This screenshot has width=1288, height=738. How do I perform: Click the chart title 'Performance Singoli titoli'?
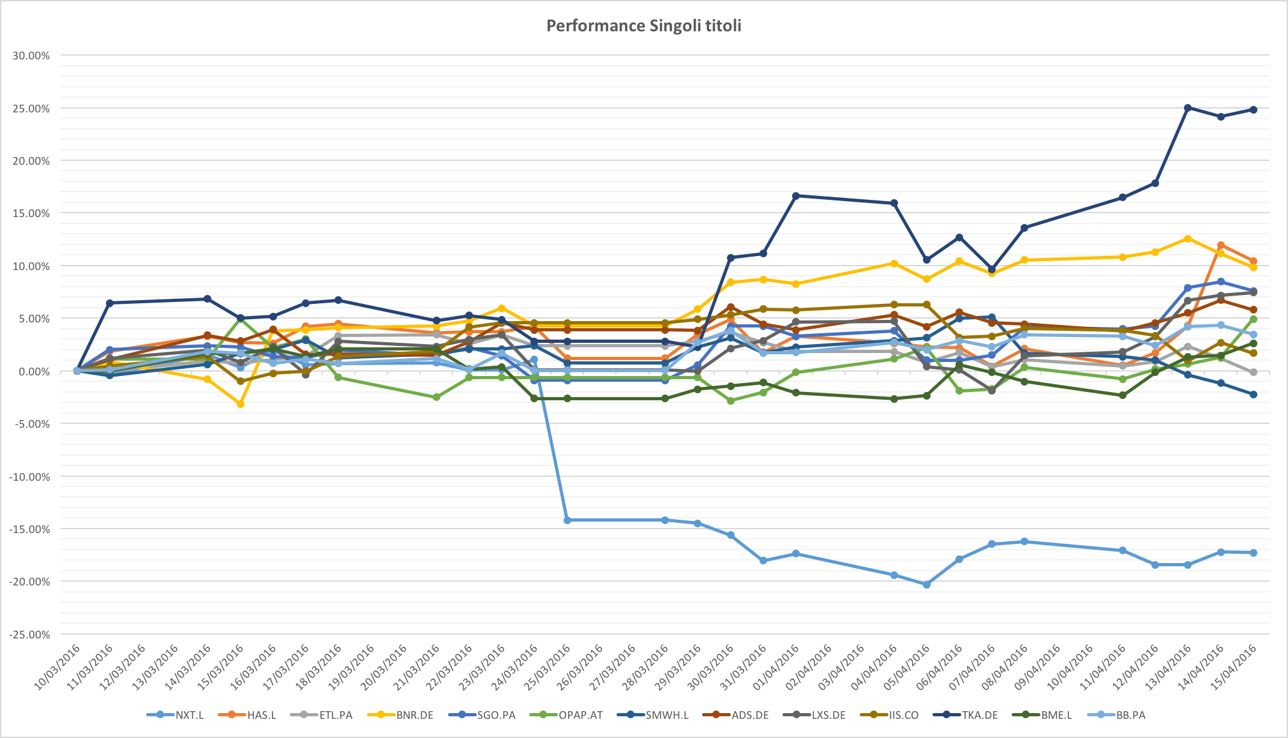pyautogui.click(x=643, y=26)
